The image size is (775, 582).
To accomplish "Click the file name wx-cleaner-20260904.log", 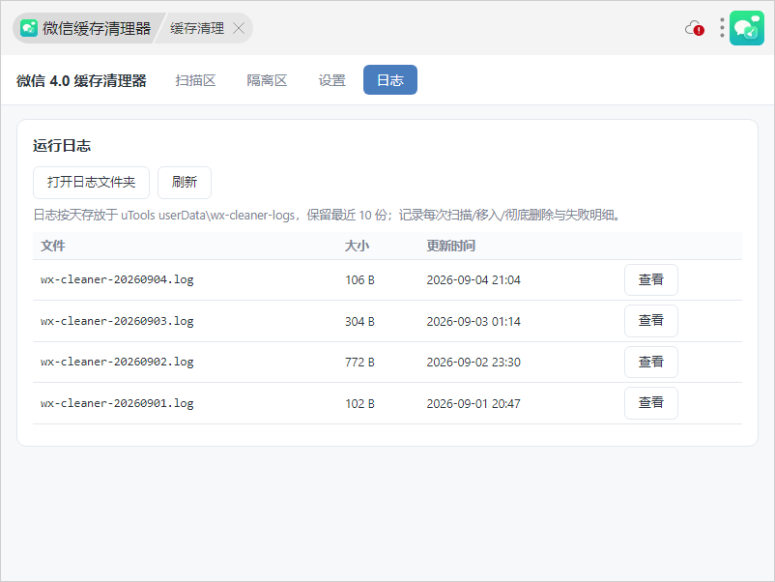I will click(117, 279).
